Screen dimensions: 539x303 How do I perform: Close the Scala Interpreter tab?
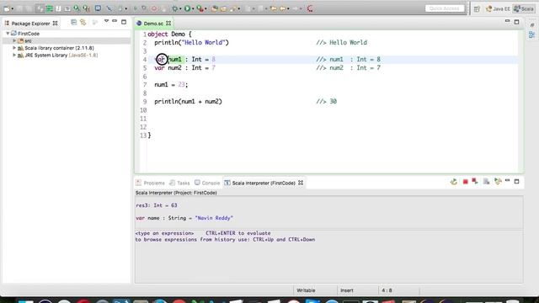tap(301, 183)
